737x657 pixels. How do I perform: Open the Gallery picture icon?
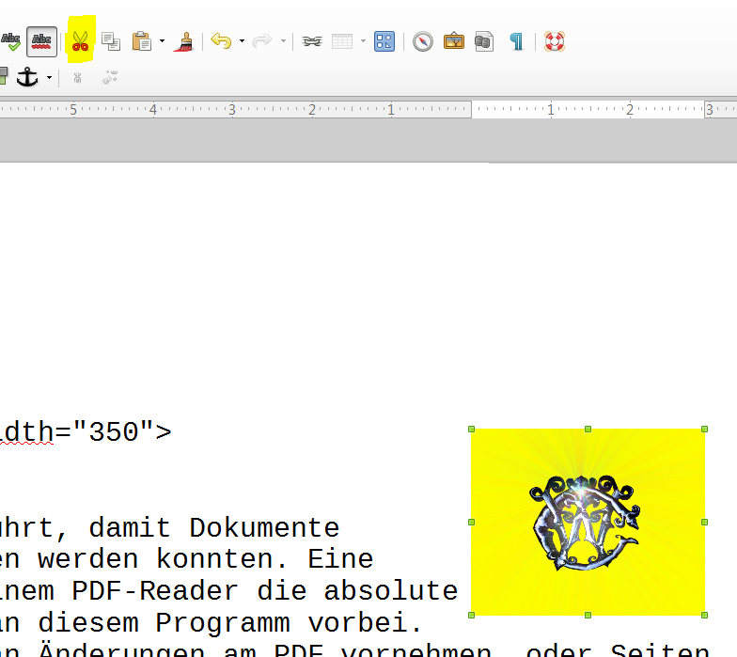tap(454, 41)
